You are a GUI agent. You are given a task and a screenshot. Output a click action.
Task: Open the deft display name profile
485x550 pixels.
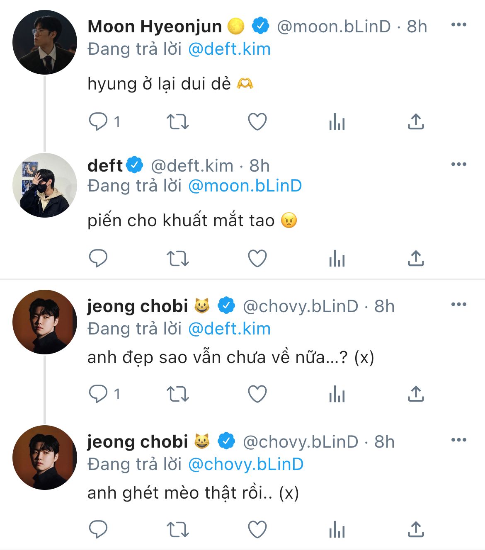pyautogui.click(x=105, y=165)
